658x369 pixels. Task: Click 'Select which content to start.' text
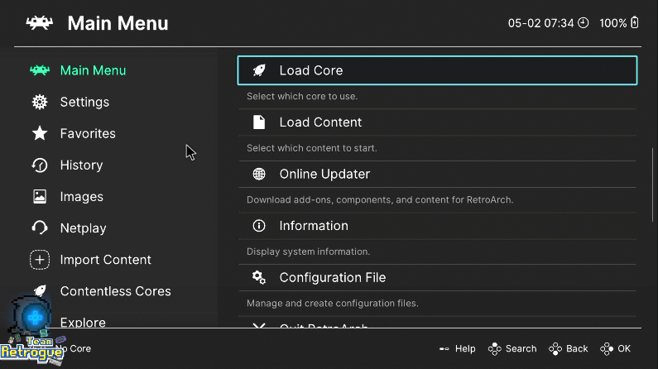(312, 147)
